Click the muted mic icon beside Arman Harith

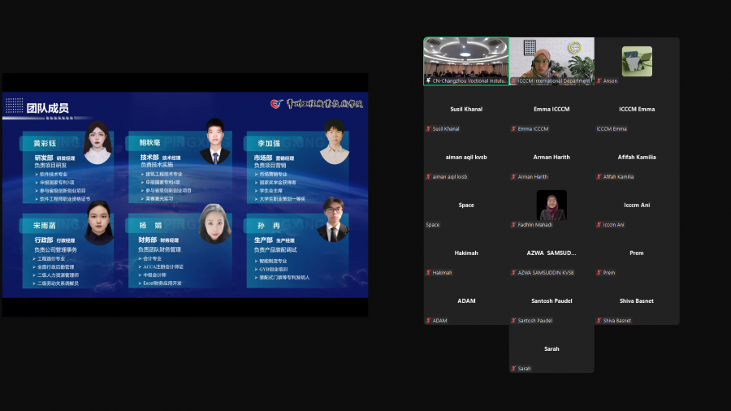click(513, 177)
